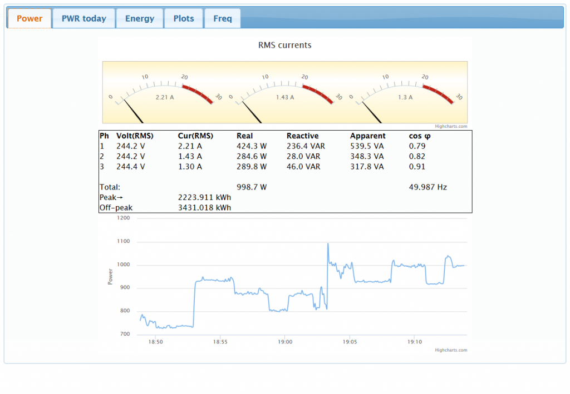This screenshot has height=394, width=570.
Task: Click the 700 y-axis label
Action: 125,334
